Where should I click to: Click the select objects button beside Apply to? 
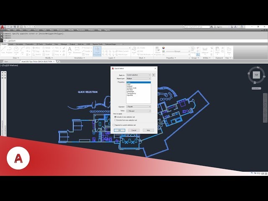coord(154,75)
